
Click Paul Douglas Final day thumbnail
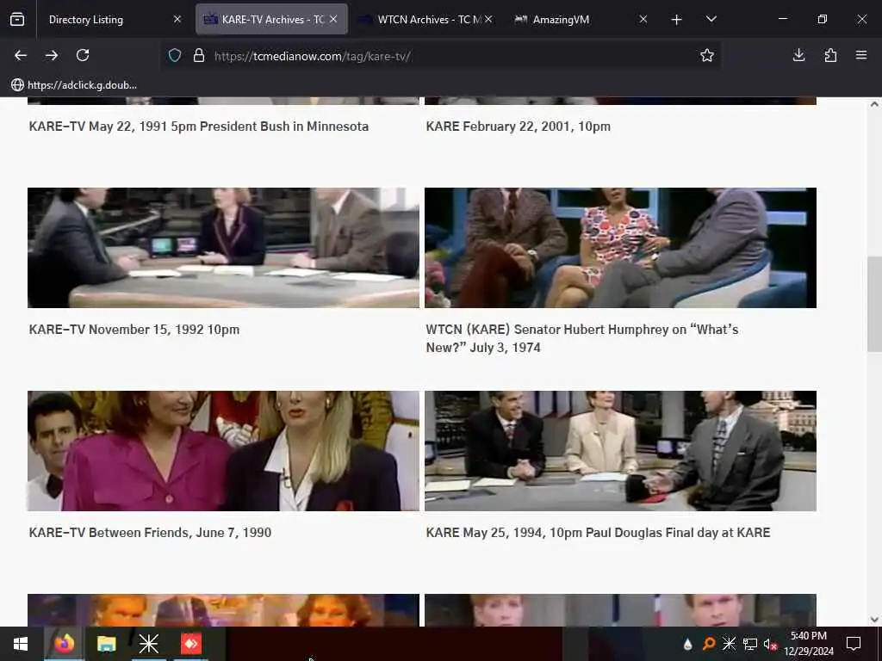click(x=620, y=451)
